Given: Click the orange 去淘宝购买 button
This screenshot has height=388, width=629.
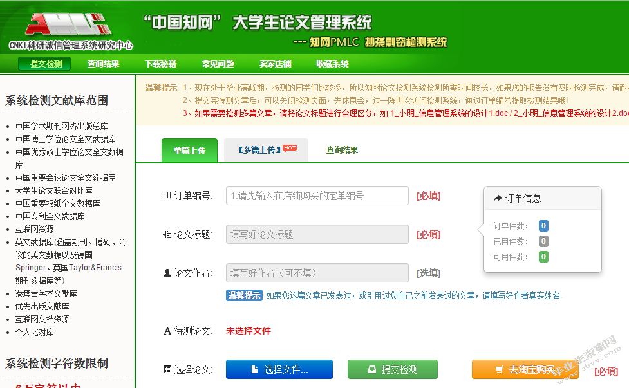Looking at the screenshot, I should click(525, 369).
